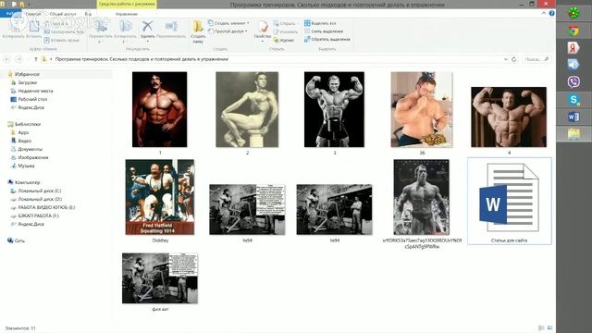592x333 pixels.
Task: Go back with the Back arrow
Action: click(x=6, y=59)
